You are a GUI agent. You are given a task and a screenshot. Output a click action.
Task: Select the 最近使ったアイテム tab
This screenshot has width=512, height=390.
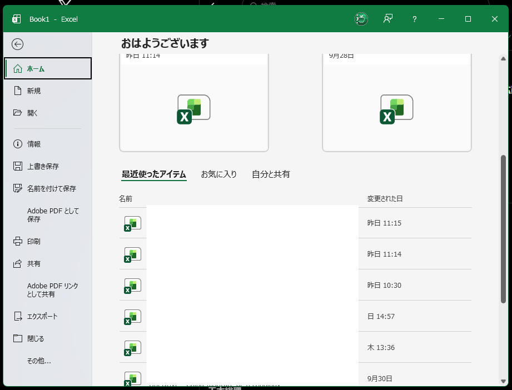click(154, 174)
